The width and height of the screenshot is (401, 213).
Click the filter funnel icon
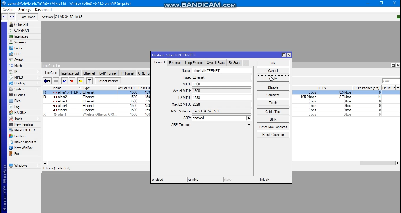pos(90,81)
